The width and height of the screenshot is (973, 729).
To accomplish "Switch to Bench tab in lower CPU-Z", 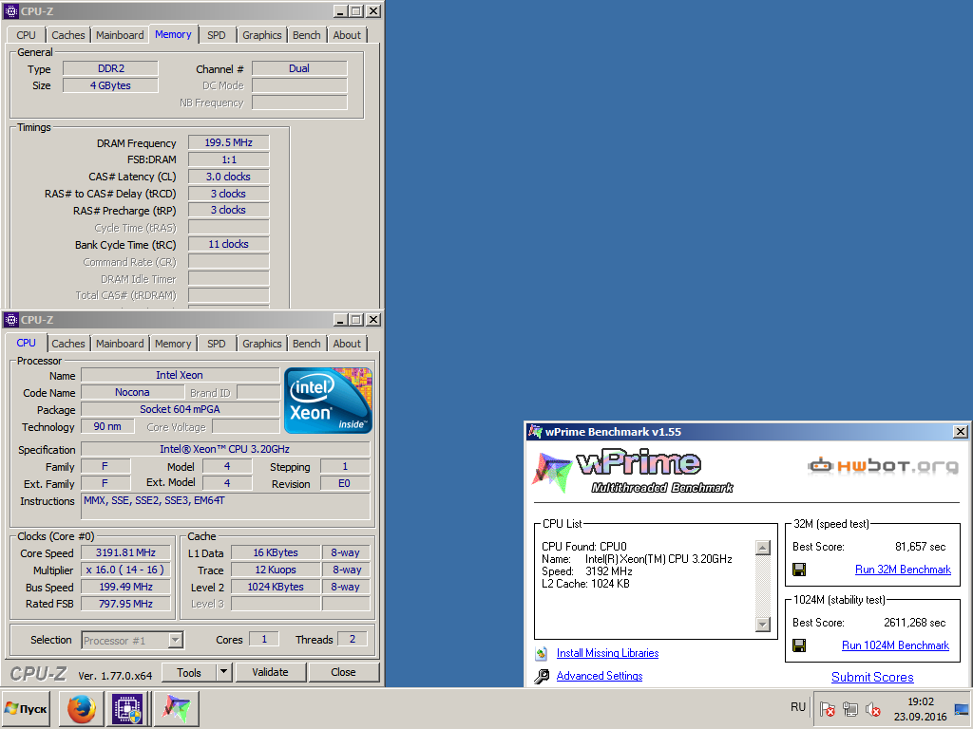I will pos(307,344).
